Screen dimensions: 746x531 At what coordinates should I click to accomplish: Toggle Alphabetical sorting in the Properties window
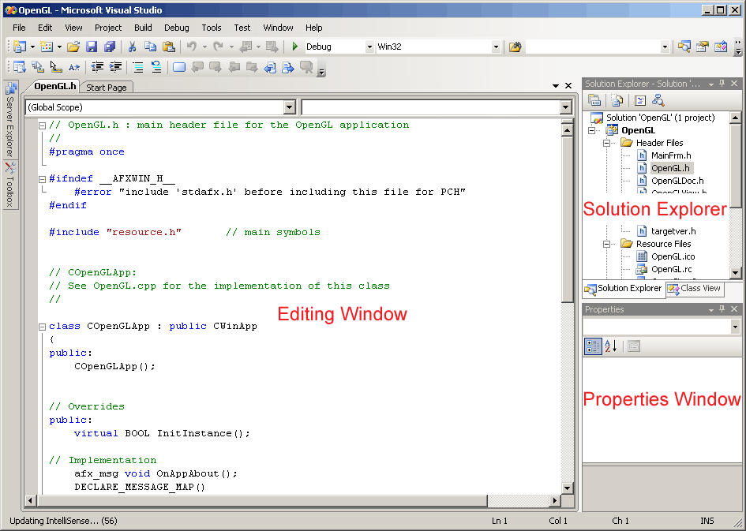coord(611,346)
